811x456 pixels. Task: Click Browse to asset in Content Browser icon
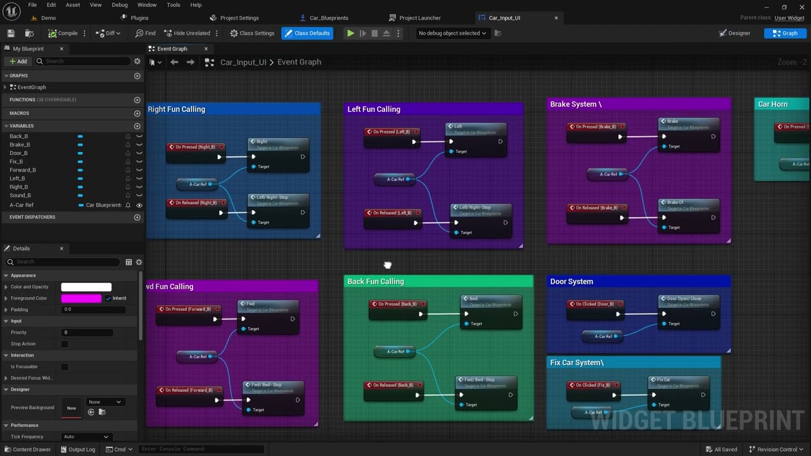coord(29,33)
